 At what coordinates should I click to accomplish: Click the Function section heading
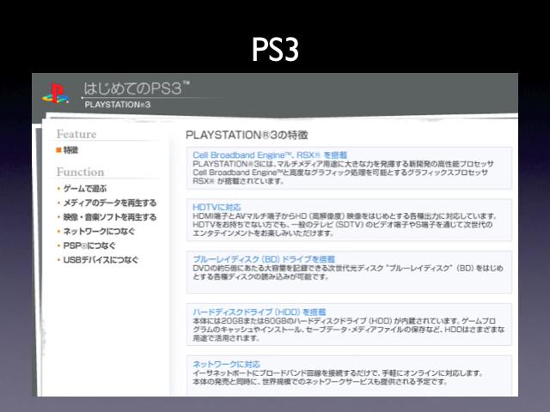(80, 172)
